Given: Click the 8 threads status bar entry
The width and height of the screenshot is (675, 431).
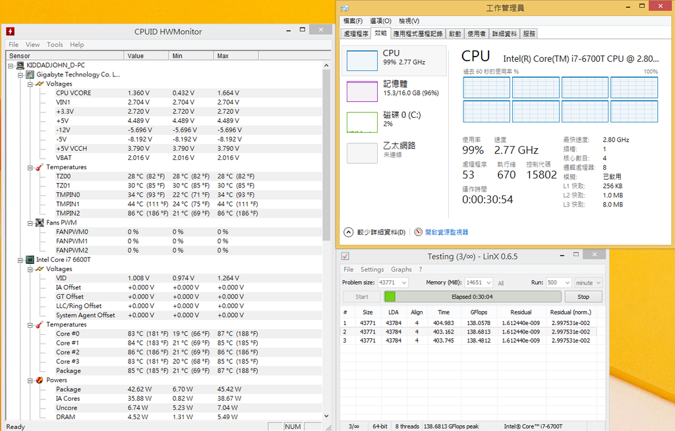Looking at the screenshot, I should point(407,426).
